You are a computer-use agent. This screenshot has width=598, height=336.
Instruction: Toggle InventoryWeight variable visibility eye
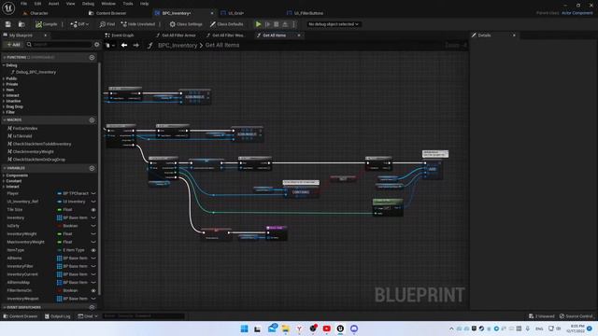(93, 234)
